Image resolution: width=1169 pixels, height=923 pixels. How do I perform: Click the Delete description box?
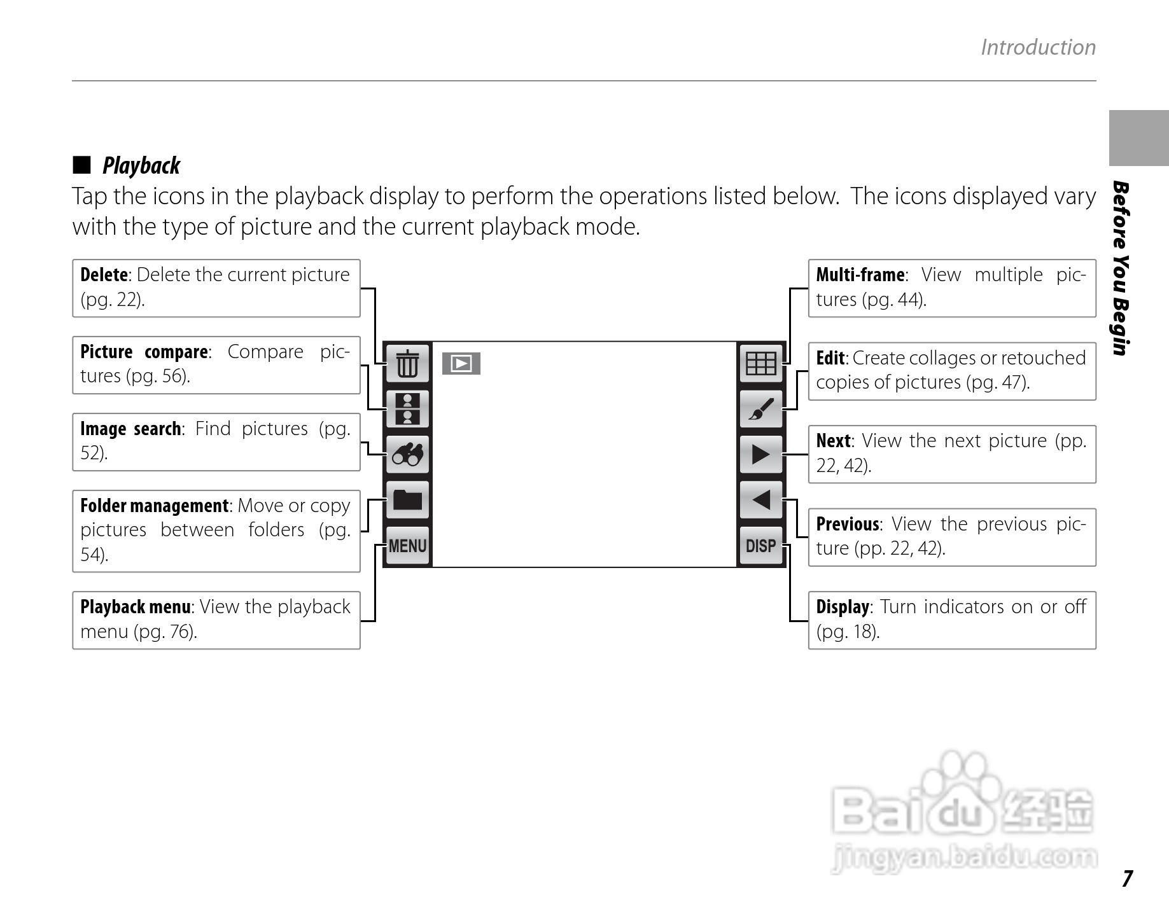click(216, 288)
